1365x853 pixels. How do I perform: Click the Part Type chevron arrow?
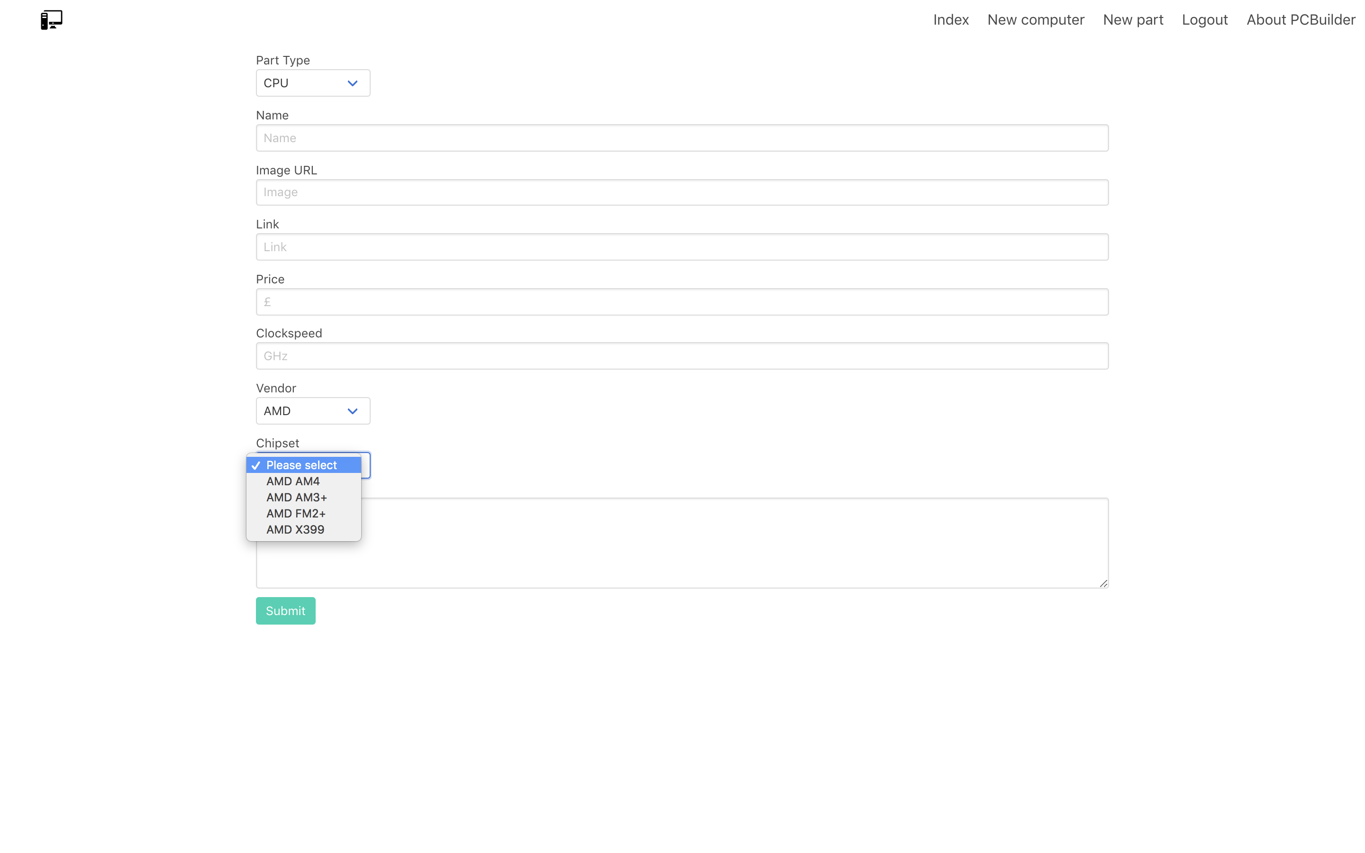pos(353,83)
